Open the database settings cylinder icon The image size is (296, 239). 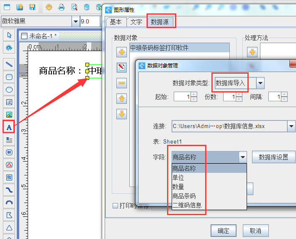point(87,7)
